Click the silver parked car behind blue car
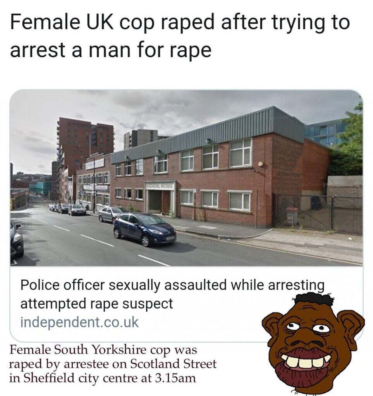 (111, 214)
